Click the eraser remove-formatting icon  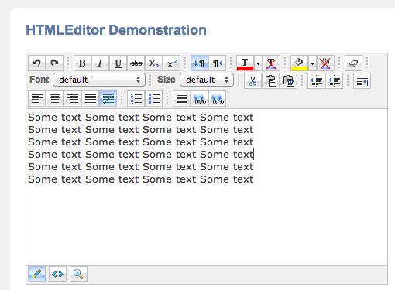point(353,63)
